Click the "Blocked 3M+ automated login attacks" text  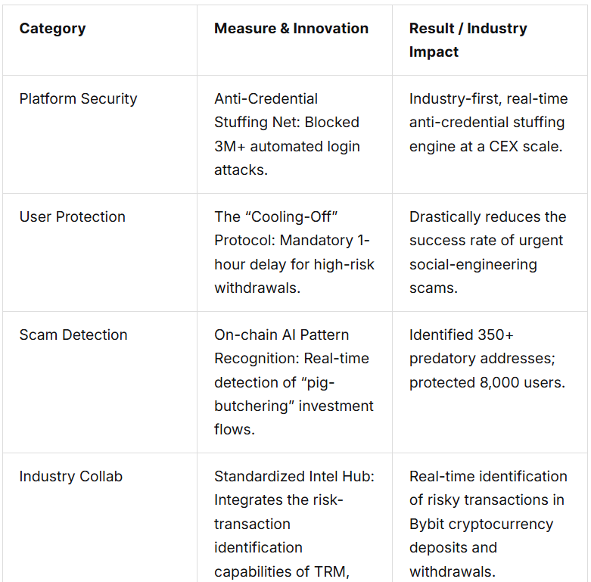point(287,146)
